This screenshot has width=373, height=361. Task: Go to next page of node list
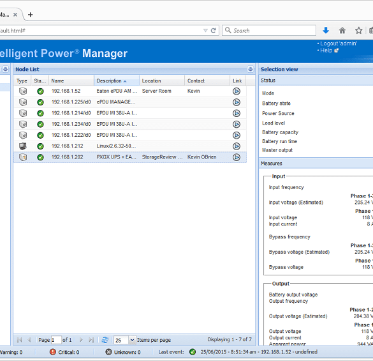(x=81, y=340)
